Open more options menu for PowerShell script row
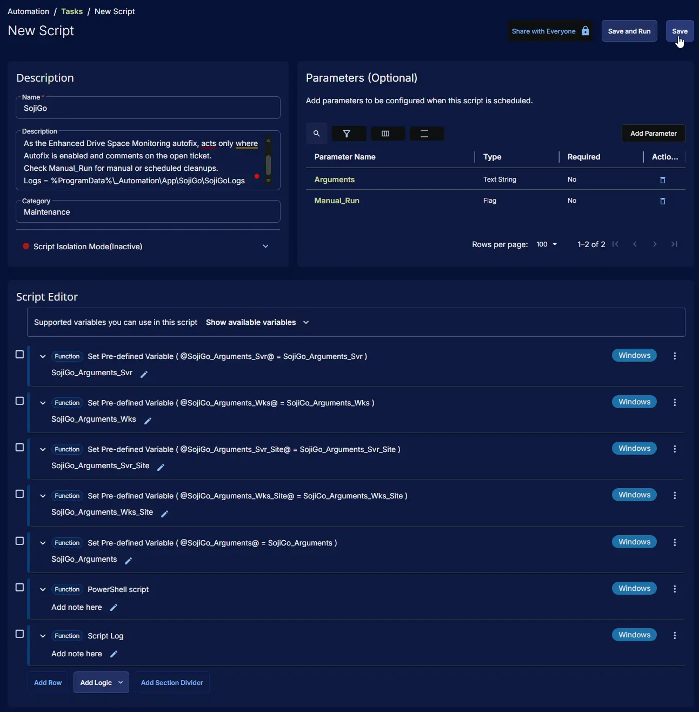 click(675, 589)
